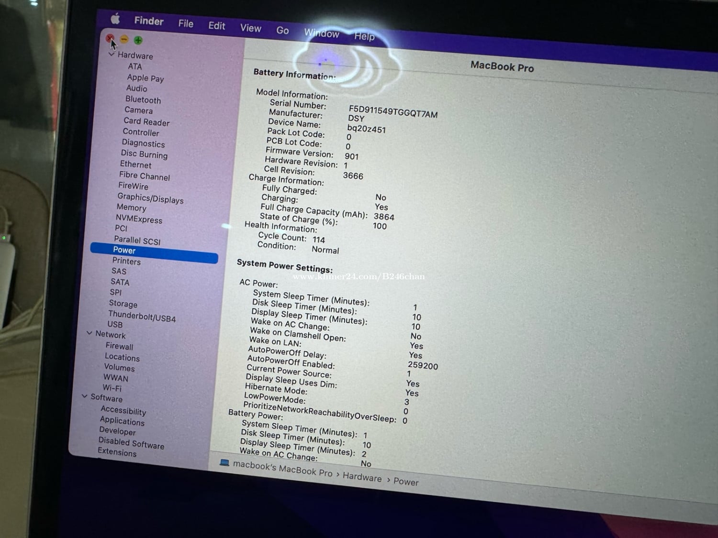Image resolution: width=718 pixels, height=538 pixels.
Task: Click the green zoom window button
Action: [x=138, y=40]
